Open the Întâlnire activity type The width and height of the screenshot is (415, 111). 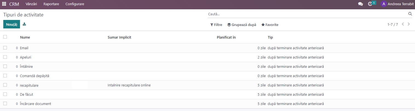point(26,66)
